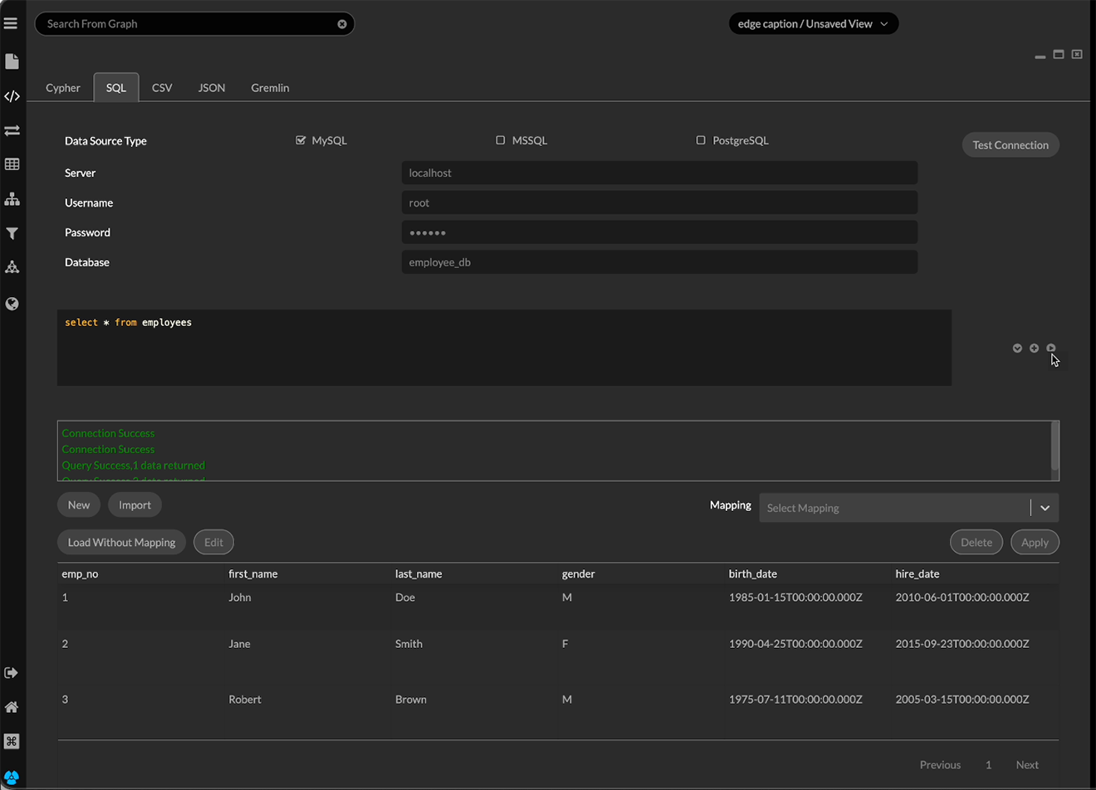Image resolution: width=1096 pixels, height=790 pixels.
Task: Open the funnel filter panel in sidebar
Action: [12, 234]
